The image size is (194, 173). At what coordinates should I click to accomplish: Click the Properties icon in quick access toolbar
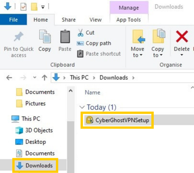point(23,7)
